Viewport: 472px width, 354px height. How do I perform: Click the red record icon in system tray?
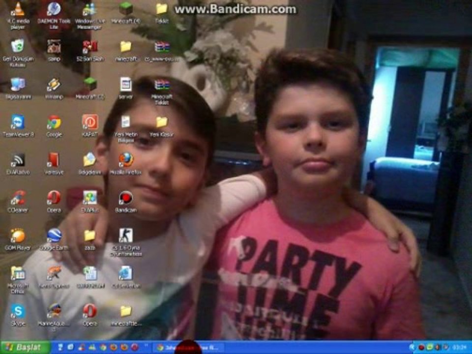(421, 348)
